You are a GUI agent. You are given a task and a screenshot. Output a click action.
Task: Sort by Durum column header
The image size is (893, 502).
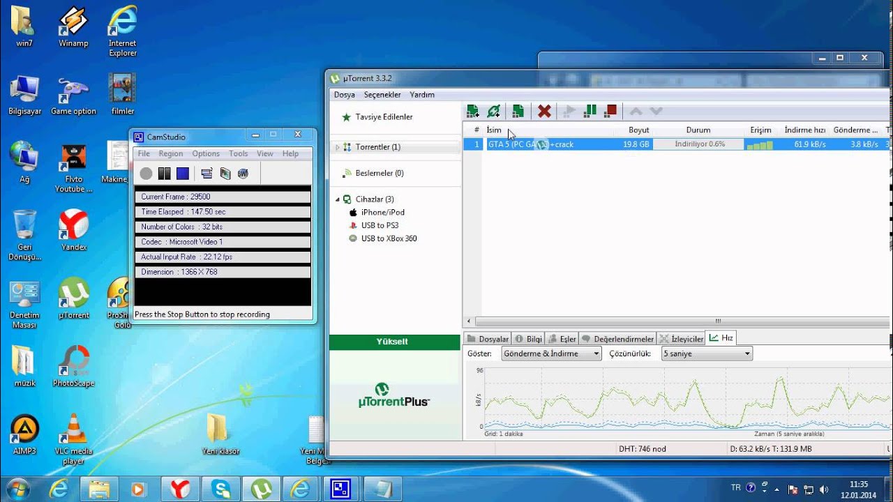coord(698,130)
